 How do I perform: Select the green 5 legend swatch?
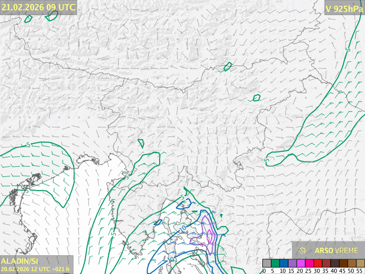coord(275,263)
